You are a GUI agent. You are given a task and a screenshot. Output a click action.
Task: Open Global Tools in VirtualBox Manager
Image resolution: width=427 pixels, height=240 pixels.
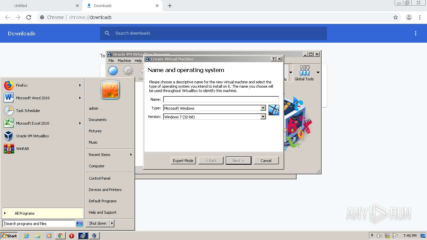pyautogui.click(x=304, y=73)
